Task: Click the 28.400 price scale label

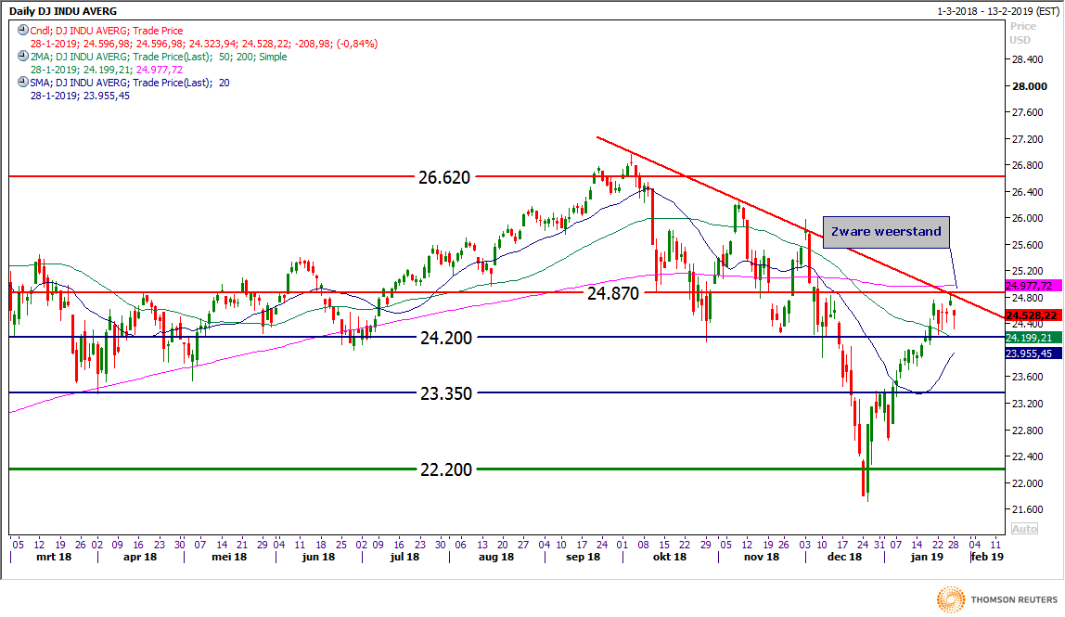Action: click(1028, 59)
